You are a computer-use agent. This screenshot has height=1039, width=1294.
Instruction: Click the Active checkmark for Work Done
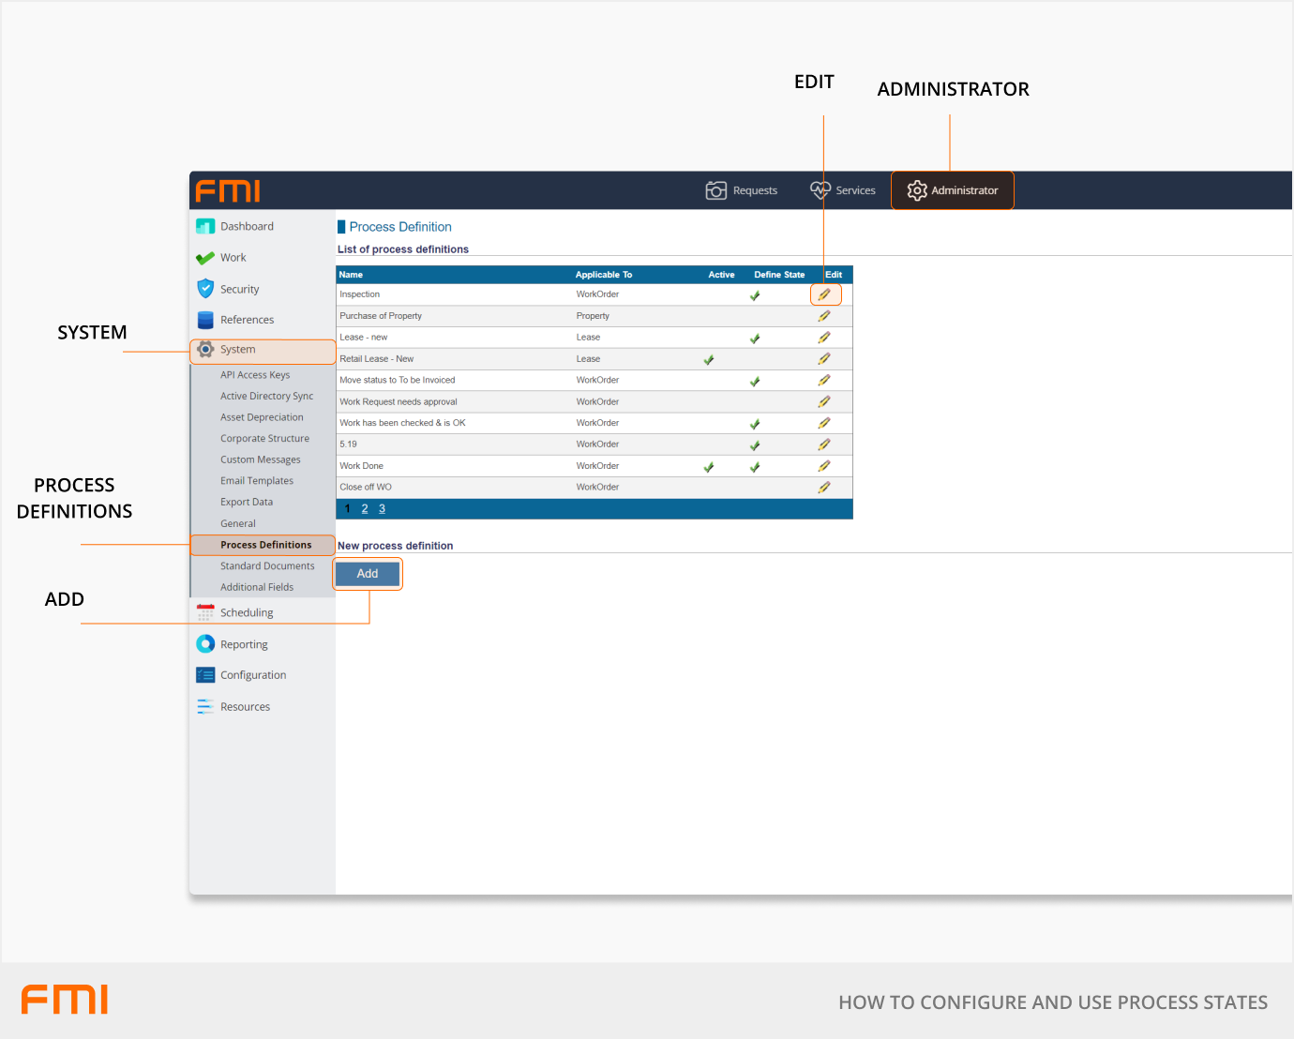click(x=709, y=467)
